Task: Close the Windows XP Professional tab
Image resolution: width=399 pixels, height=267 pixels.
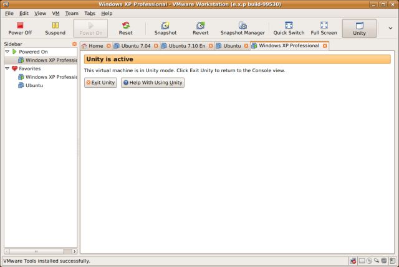Action: click(325, 45)
